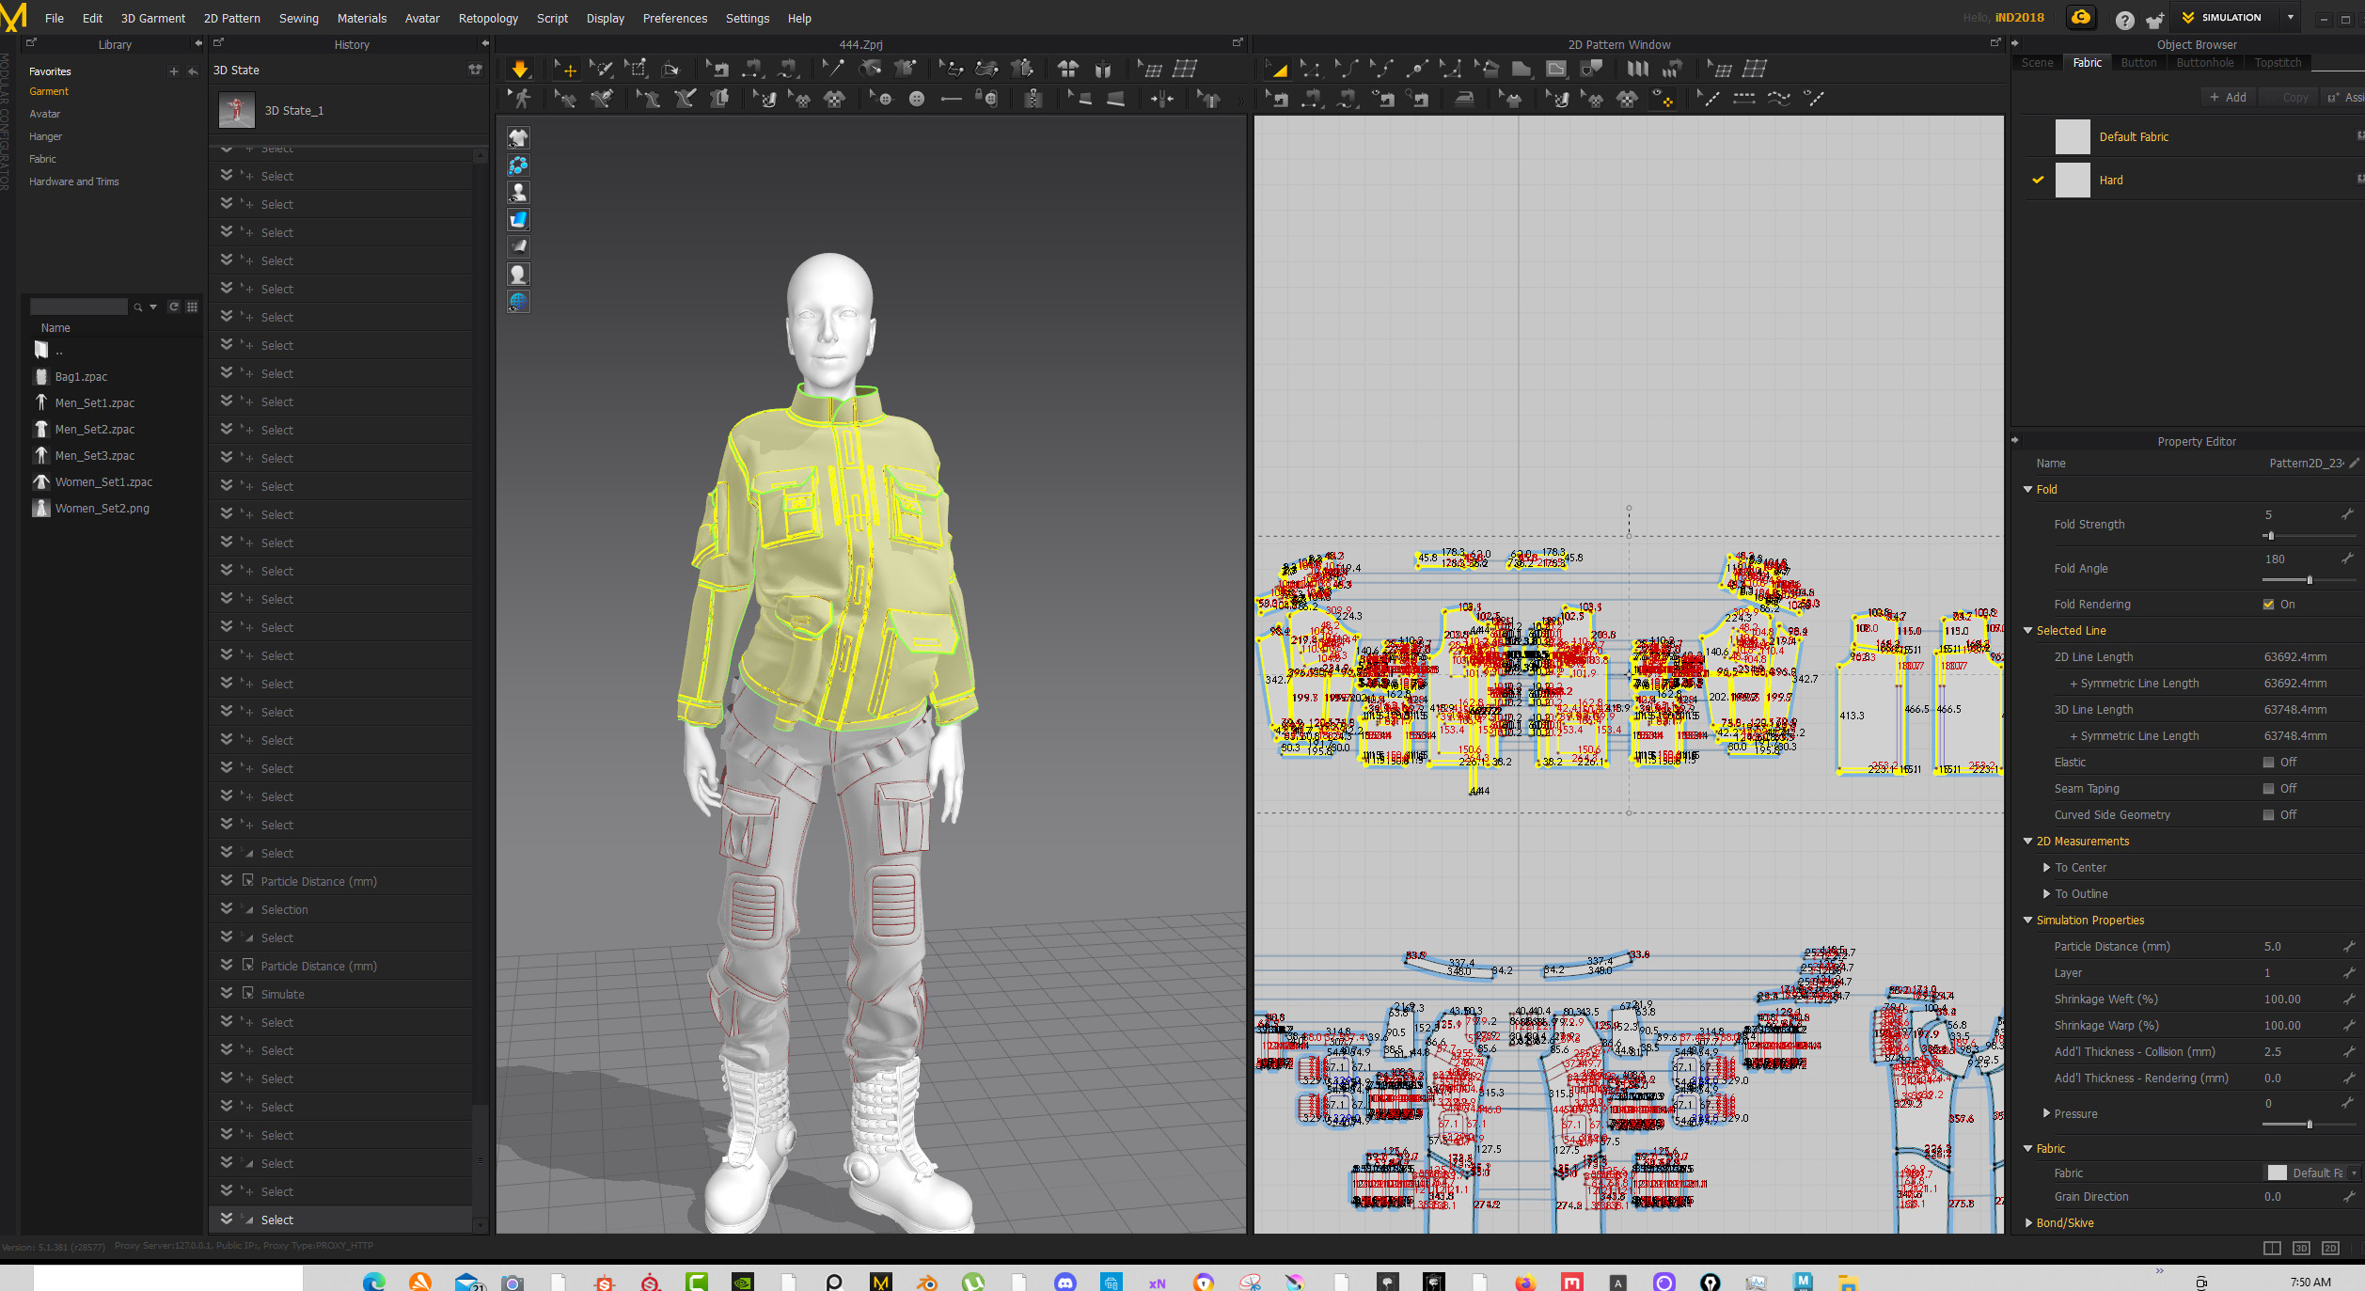Click the Help question mark icon

coord(2124,19)
